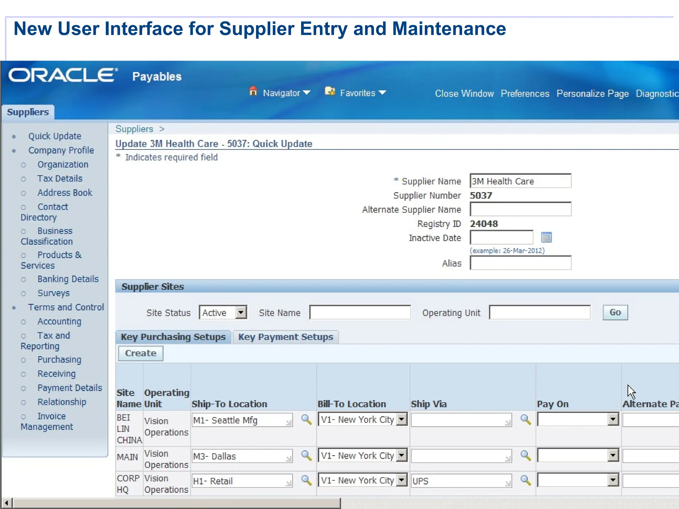This screenshot has width=679, height=509.
Task: Search Ship-To Location for CORP HQ row
Action: tap(306, 480)
